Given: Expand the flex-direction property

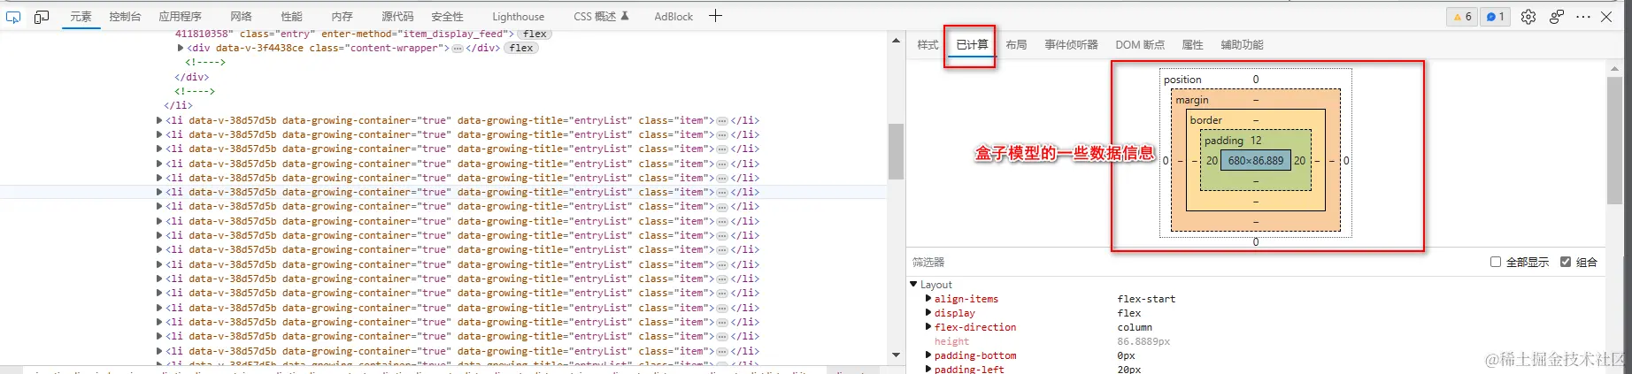Looking at the screenshot, I should (928, 327).
